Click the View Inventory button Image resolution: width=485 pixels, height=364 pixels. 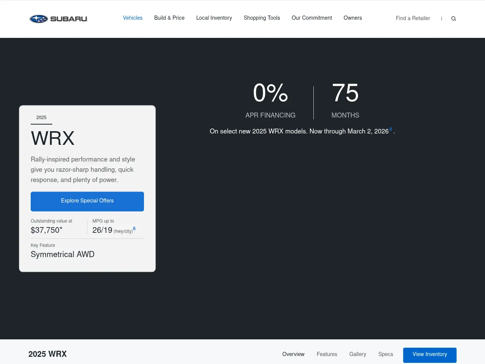pos(430,355)
